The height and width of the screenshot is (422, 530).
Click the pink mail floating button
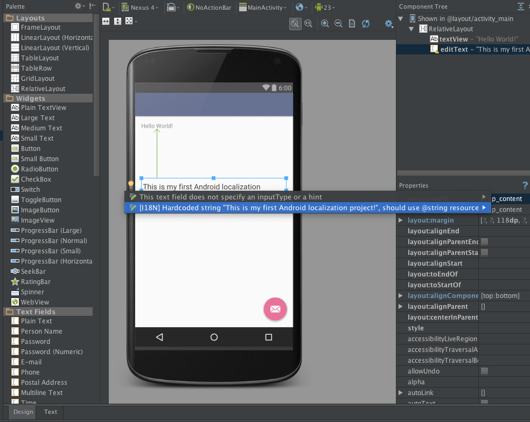tap(275, 309)
